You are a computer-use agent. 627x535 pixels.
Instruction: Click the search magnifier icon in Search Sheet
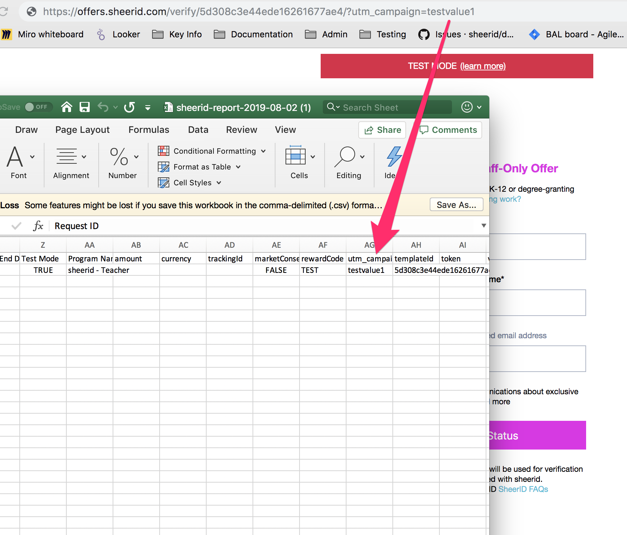point(331,107)
